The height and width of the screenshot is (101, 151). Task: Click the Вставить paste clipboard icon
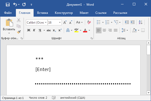9,23
